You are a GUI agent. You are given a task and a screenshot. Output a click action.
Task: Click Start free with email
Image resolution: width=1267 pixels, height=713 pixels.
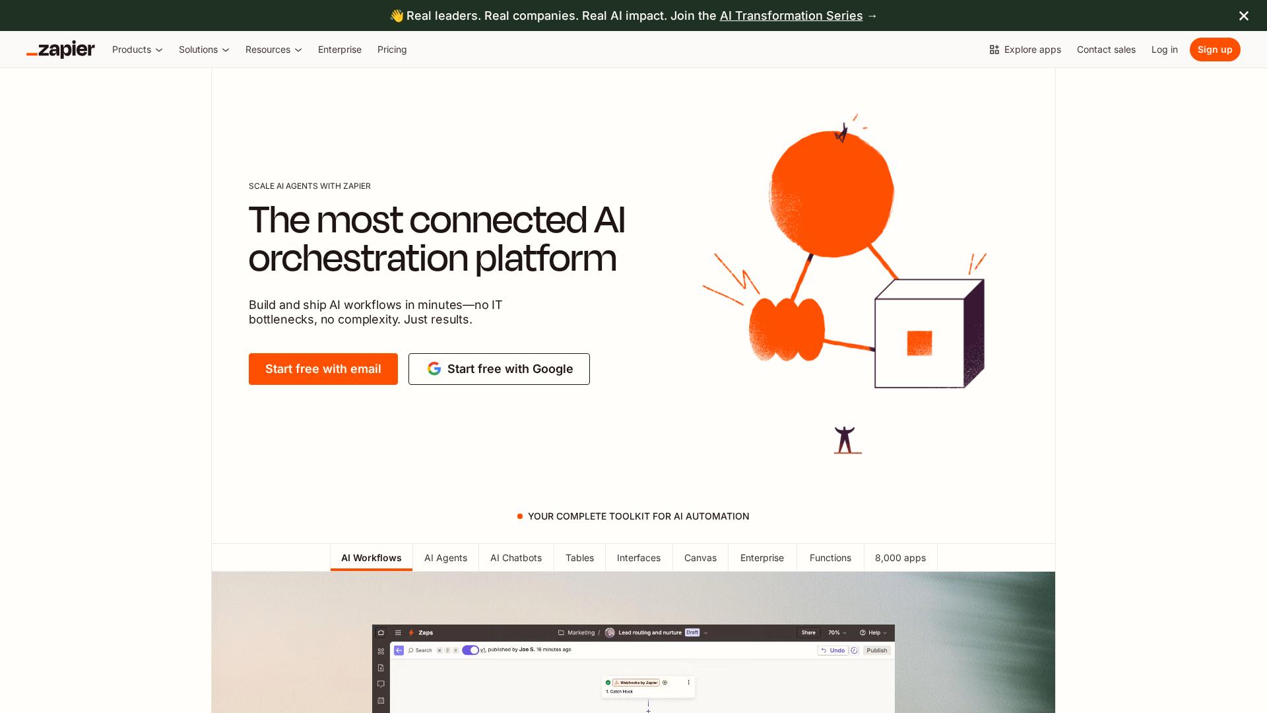pyautogui.click(x=323, y=369)
